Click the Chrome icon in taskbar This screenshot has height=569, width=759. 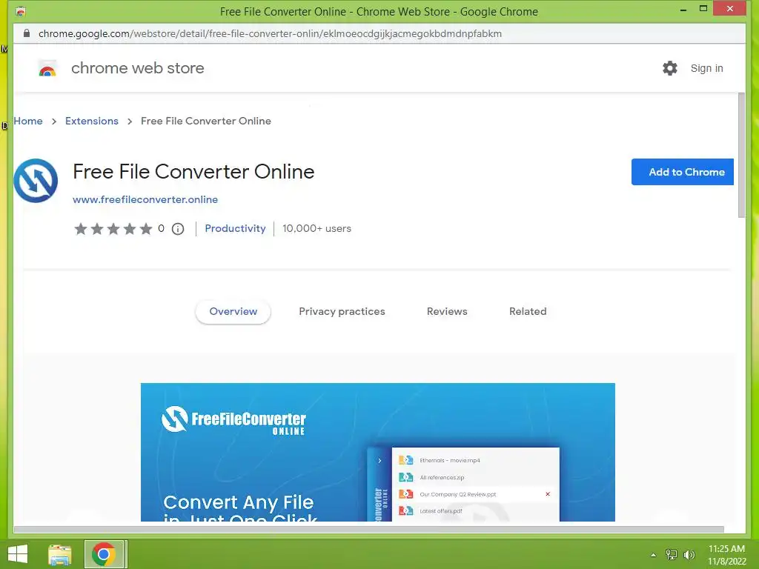point(104,554)
